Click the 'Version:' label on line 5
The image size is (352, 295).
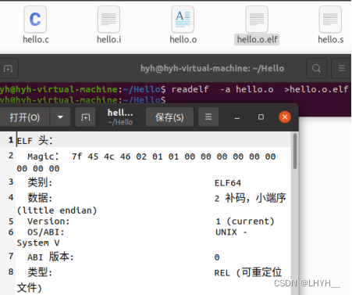pyautogui.click(x=48, y=221)
